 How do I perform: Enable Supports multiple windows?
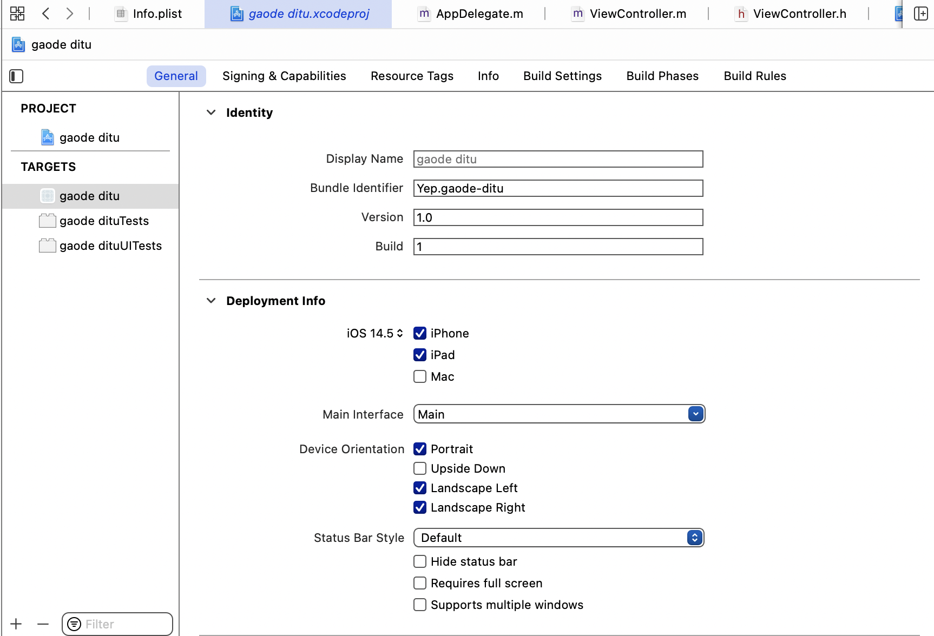tap(420, 605)
